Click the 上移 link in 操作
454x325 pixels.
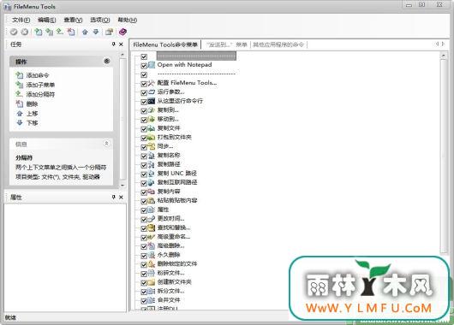point(32,114)
